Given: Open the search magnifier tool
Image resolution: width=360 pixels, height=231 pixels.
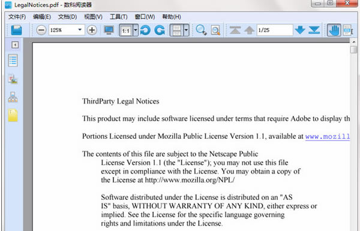Looking at the screenshot, I should coord(201,30).
